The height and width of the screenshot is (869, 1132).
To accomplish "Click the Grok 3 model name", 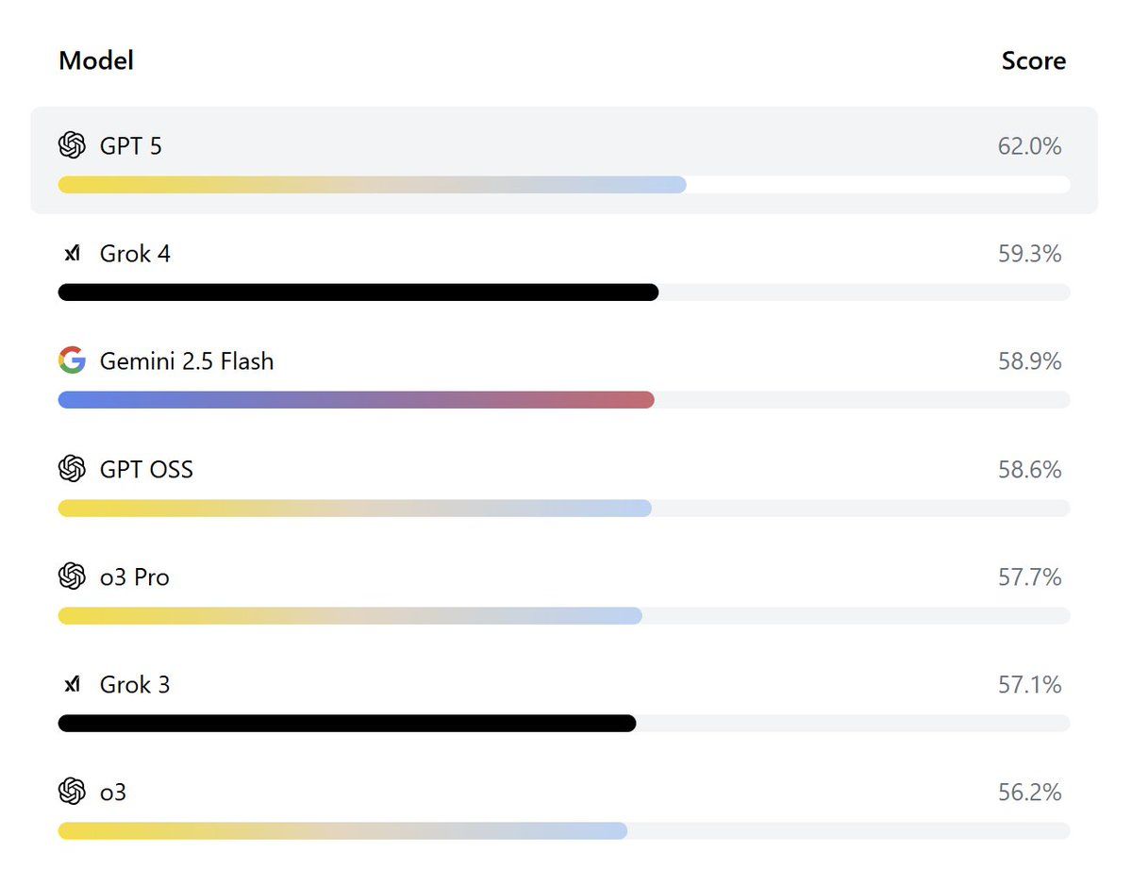I will click(135, 684).
